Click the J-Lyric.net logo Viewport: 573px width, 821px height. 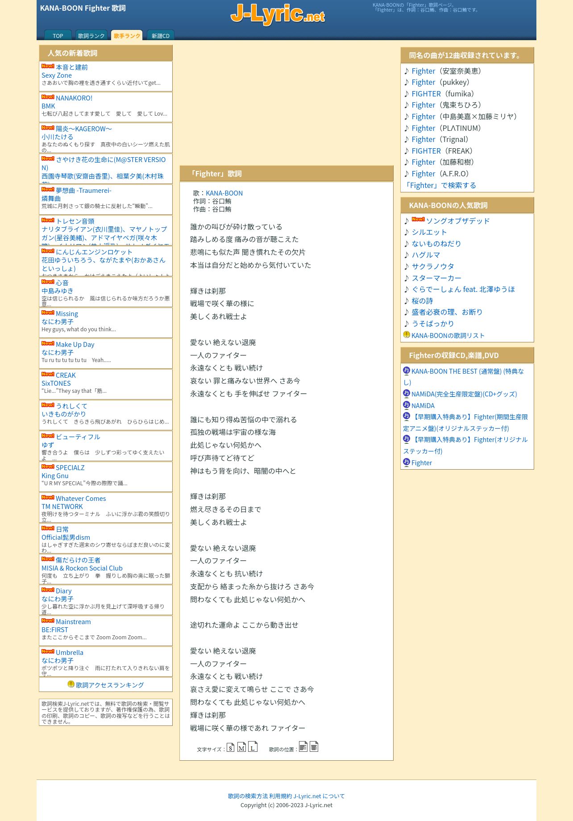click(x=278, y=14)
